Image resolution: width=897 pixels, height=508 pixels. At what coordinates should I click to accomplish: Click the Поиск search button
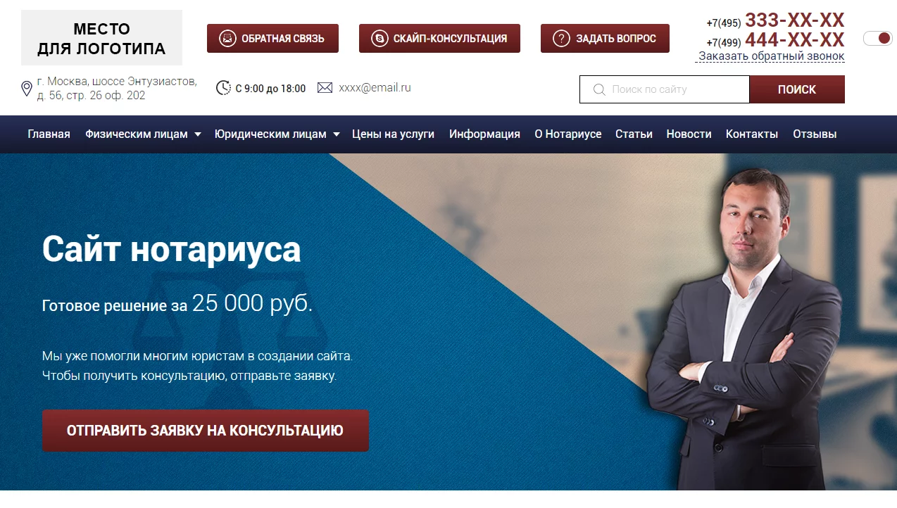coord(797,89)
